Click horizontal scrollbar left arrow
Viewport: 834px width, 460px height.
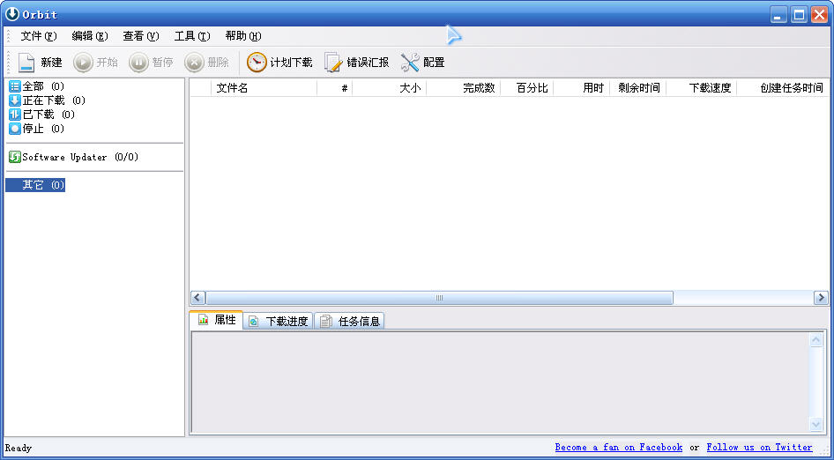(197, 298)
